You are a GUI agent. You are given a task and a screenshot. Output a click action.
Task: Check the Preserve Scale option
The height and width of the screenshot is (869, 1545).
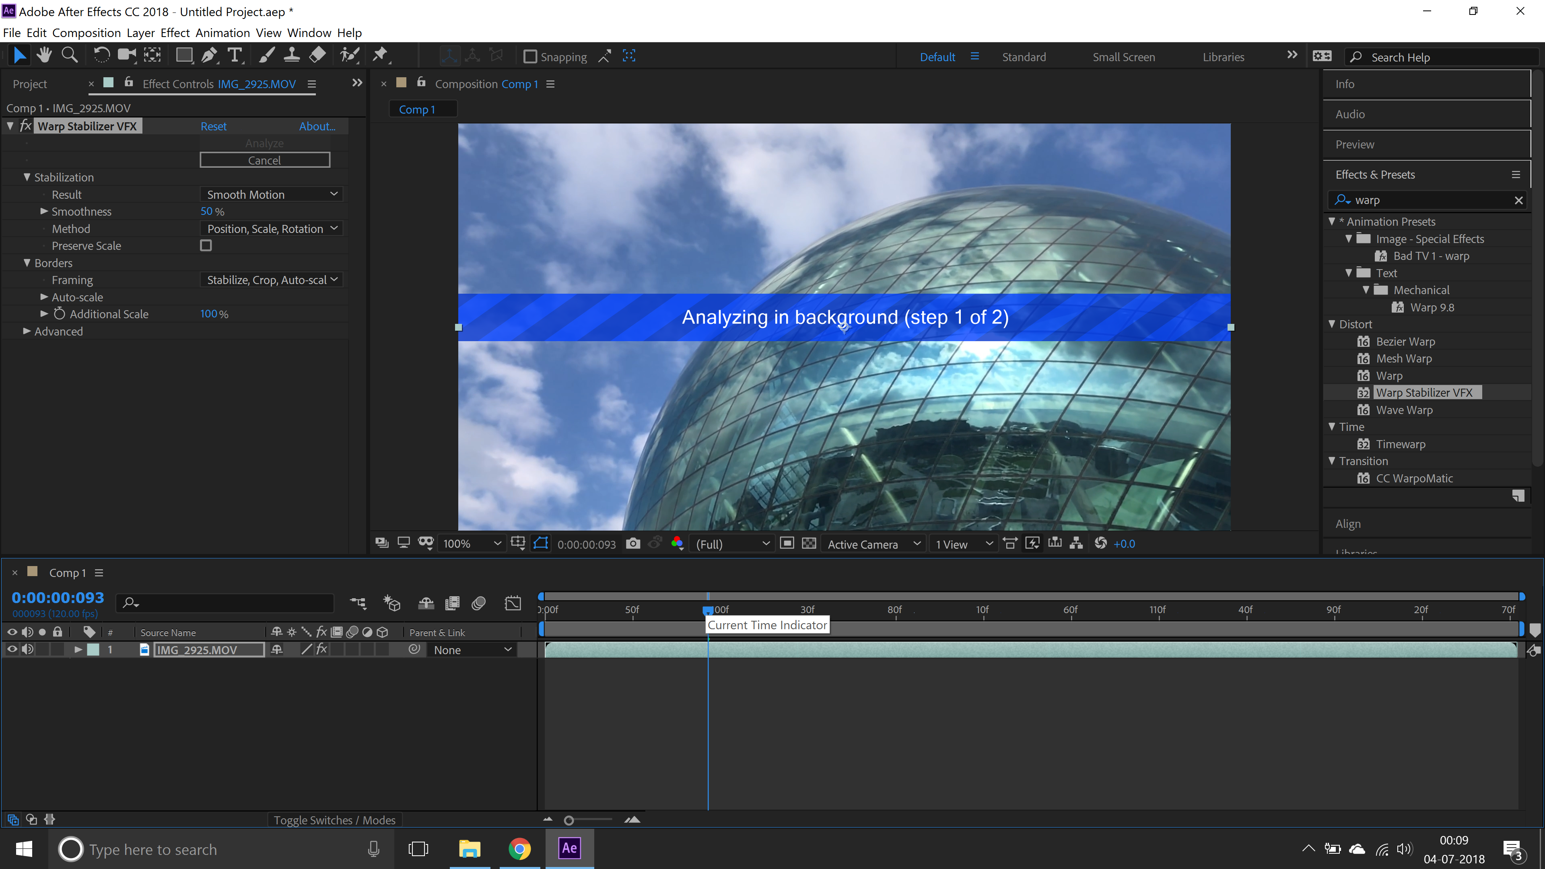point(206,245)
